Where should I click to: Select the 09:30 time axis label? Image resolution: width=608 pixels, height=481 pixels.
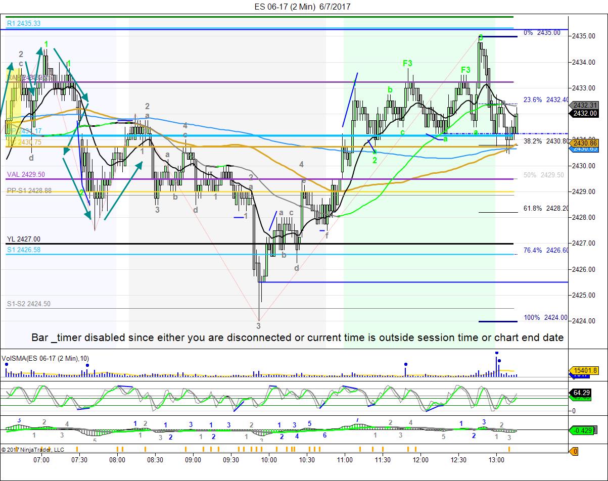coord(231,459)
